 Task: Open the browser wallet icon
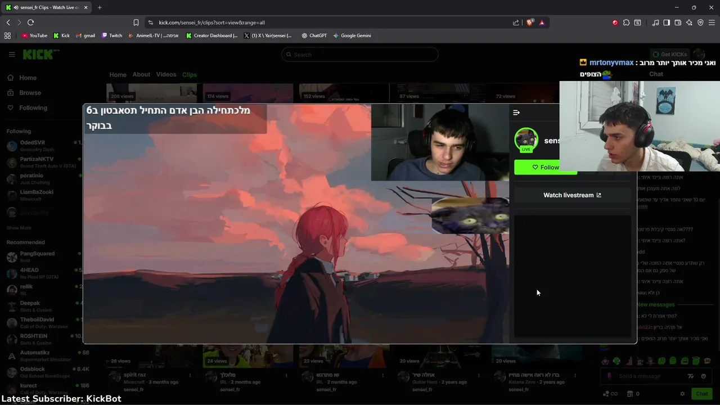click(678, 22)
